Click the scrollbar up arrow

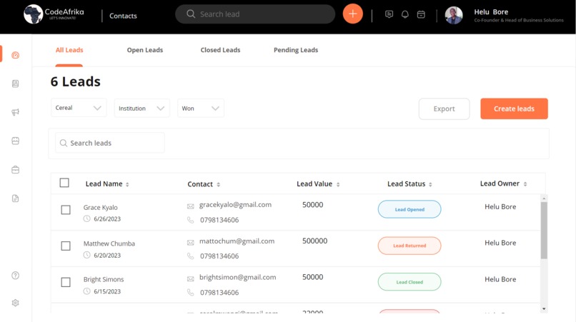point(544,198)
